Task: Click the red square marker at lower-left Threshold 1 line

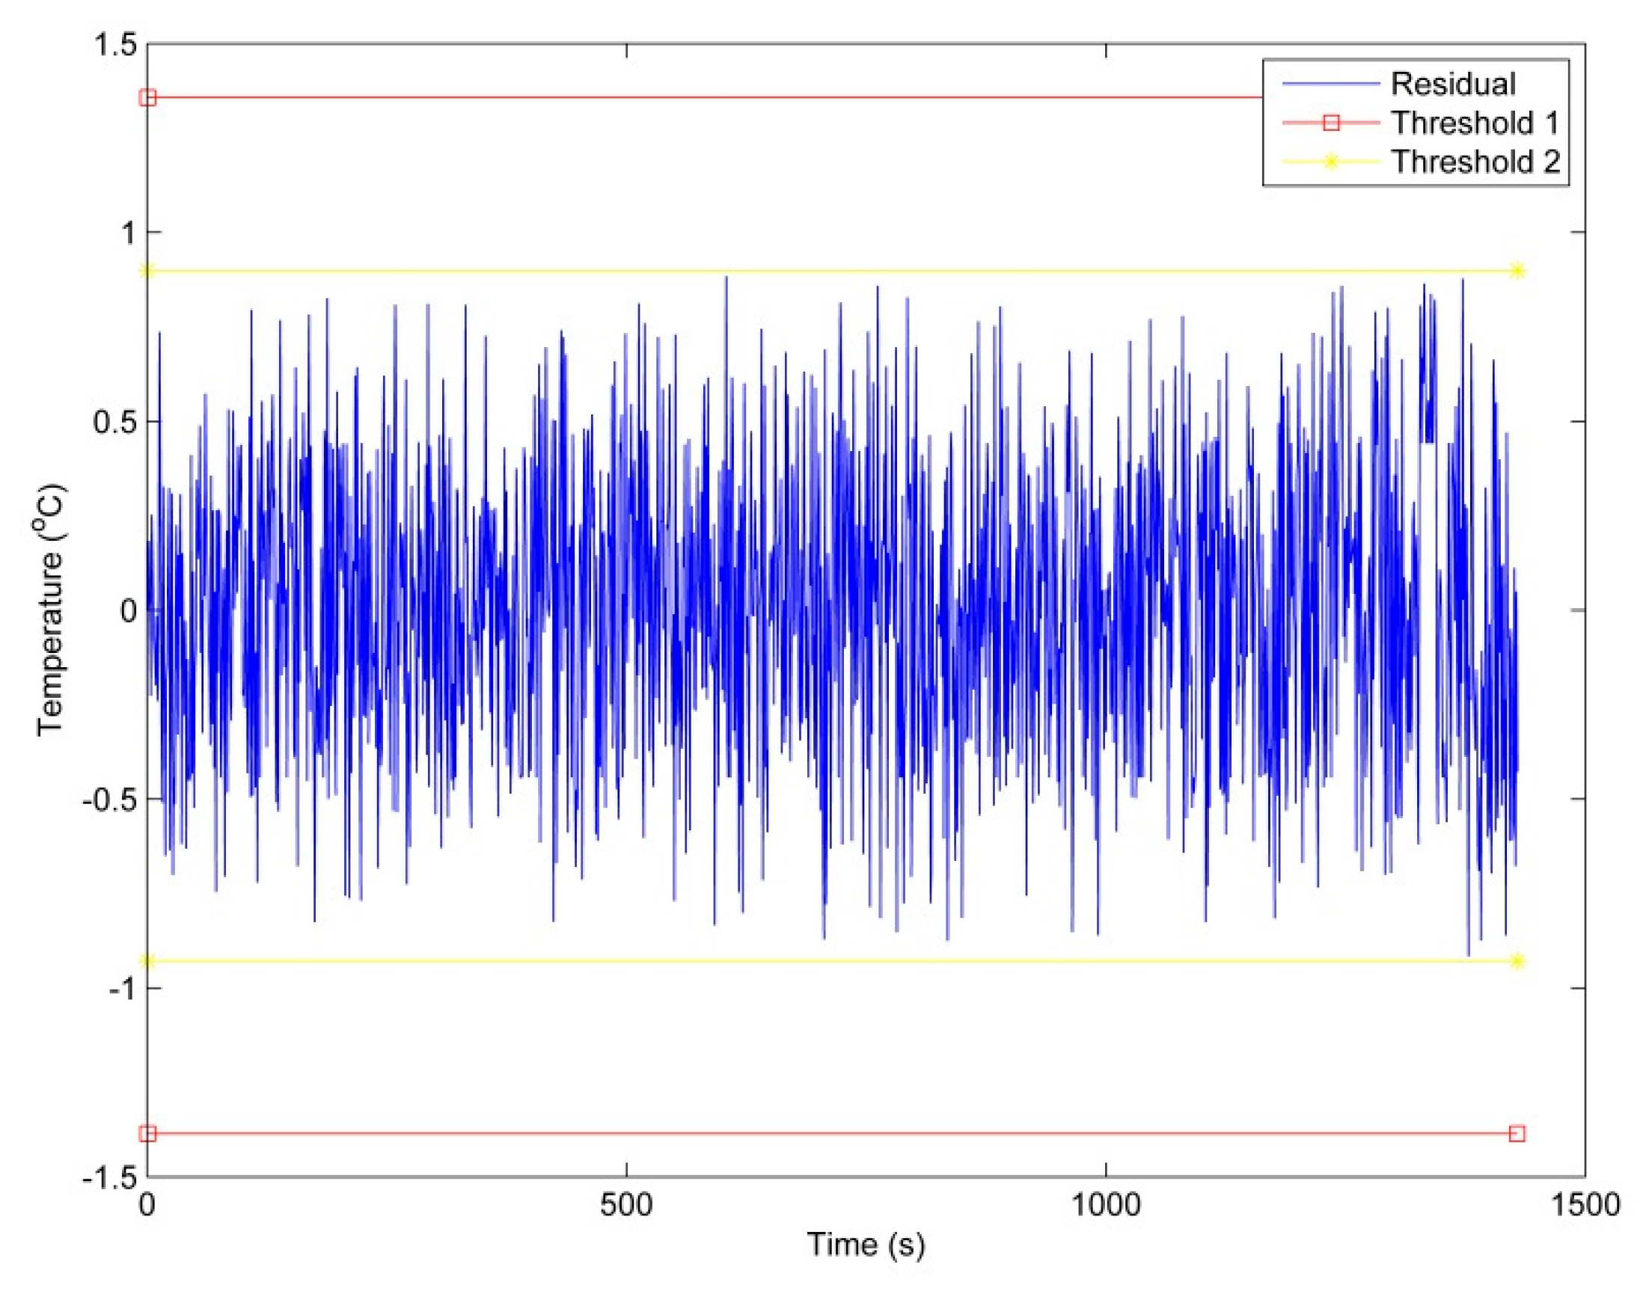Action: click(149, 1133)
